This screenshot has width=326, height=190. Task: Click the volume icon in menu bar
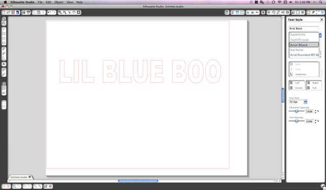pyautogui.click(x=291, y=2)
